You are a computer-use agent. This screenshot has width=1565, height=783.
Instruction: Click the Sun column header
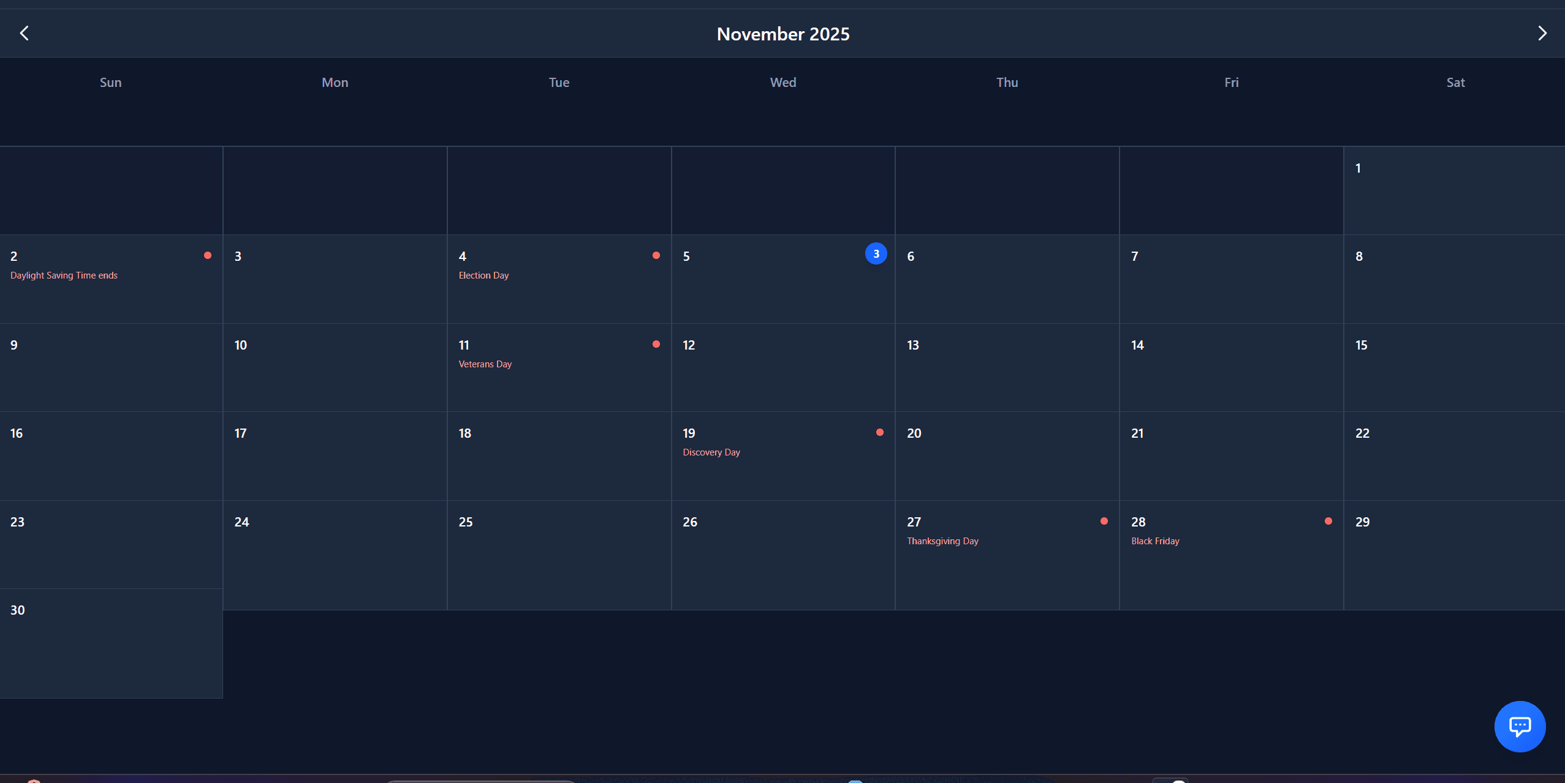click(x=110, y=82)
